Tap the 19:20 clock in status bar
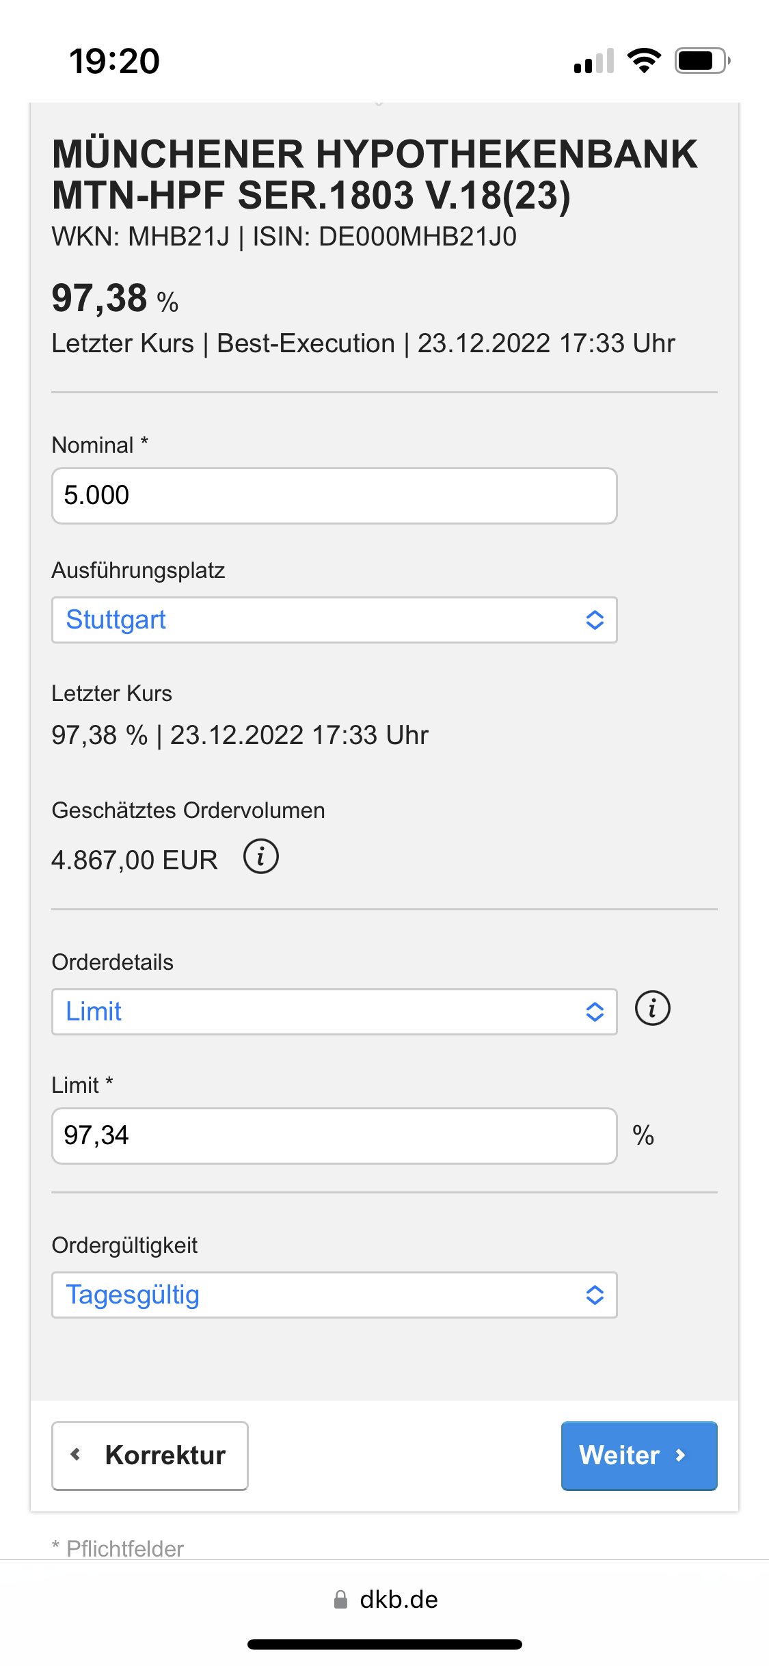769x1666 pixels. click(x=114, y=62)
